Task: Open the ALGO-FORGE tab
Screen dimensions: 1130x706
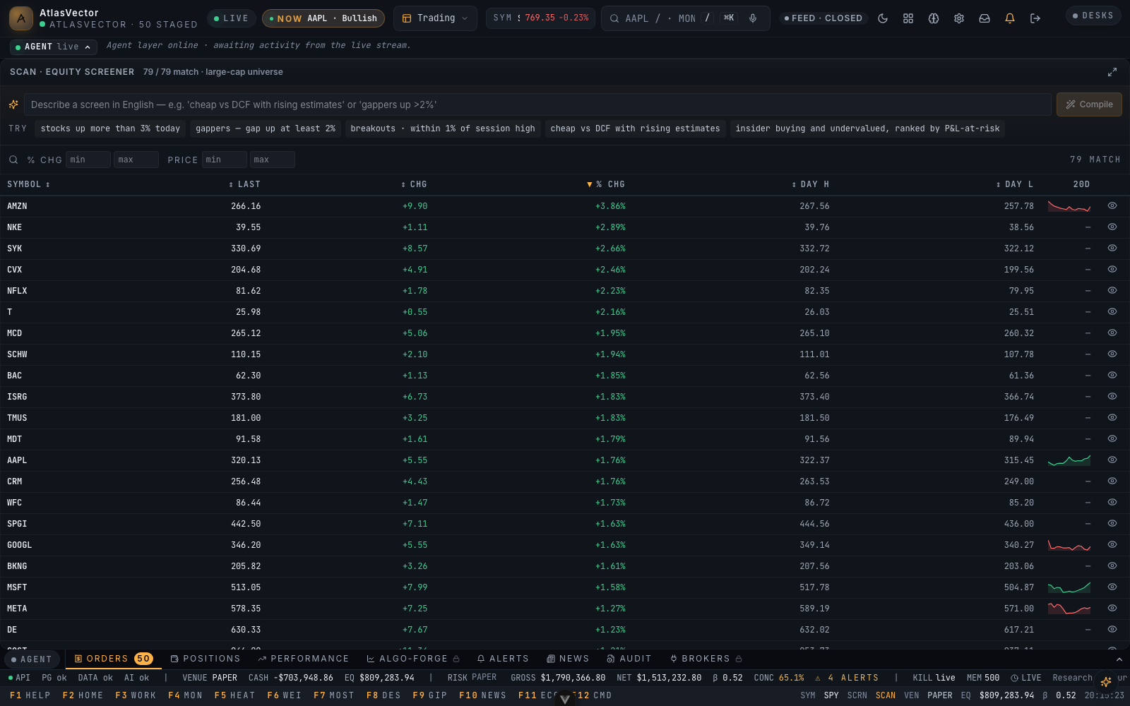Action: click(413, 659)
